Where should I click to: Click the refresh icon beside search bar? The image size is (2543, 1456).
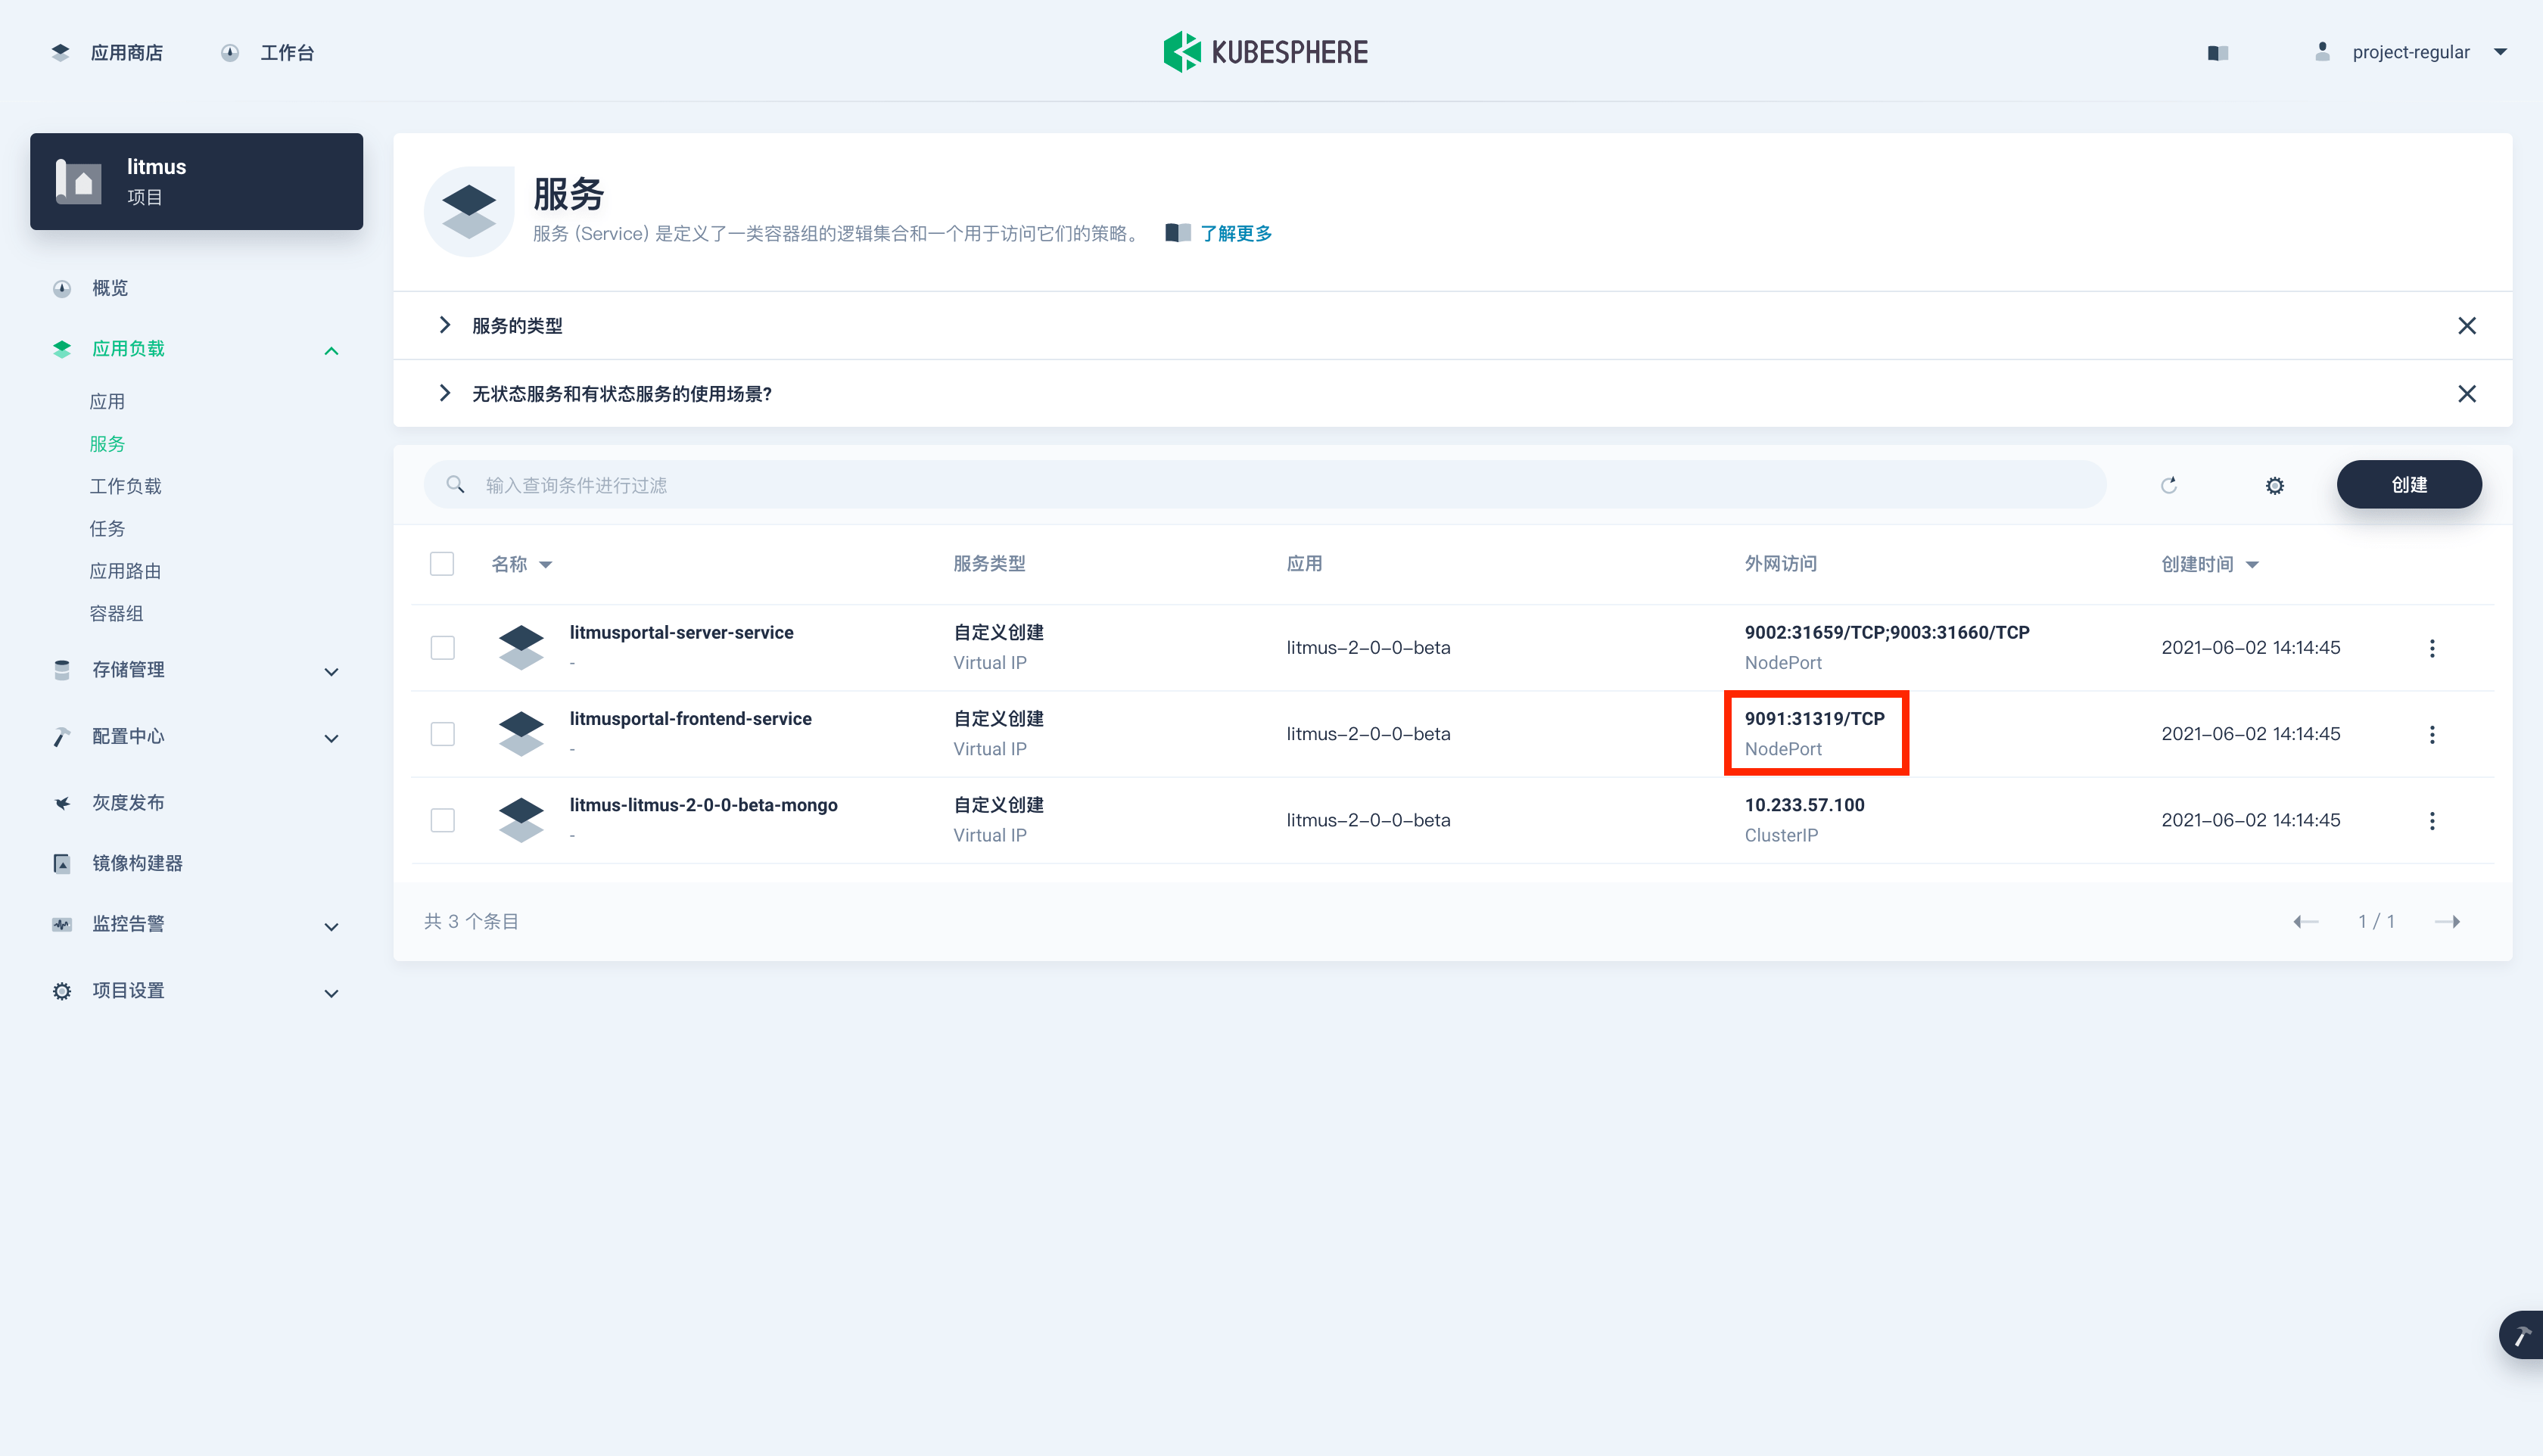tap(2168, 485)
